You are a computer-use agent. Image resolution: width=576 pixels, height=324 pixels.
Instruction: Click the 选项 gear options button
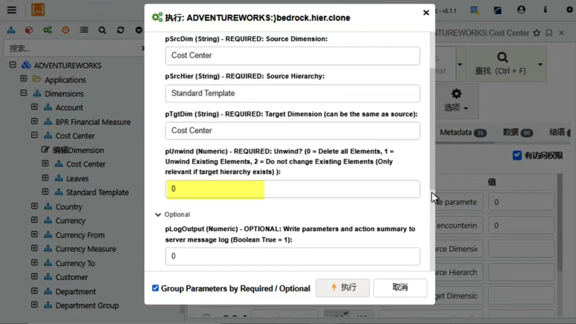point(456,101)
